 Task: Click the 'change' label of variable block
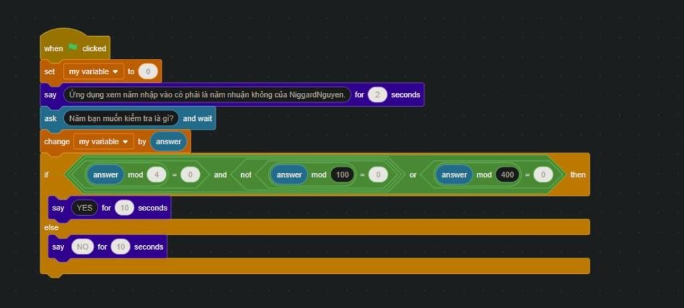[57, 142]
